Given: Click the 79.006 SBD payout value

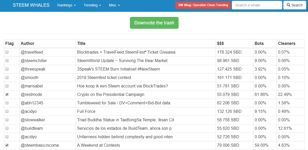Looking at the screenshot, I should [x=228, y=145].
